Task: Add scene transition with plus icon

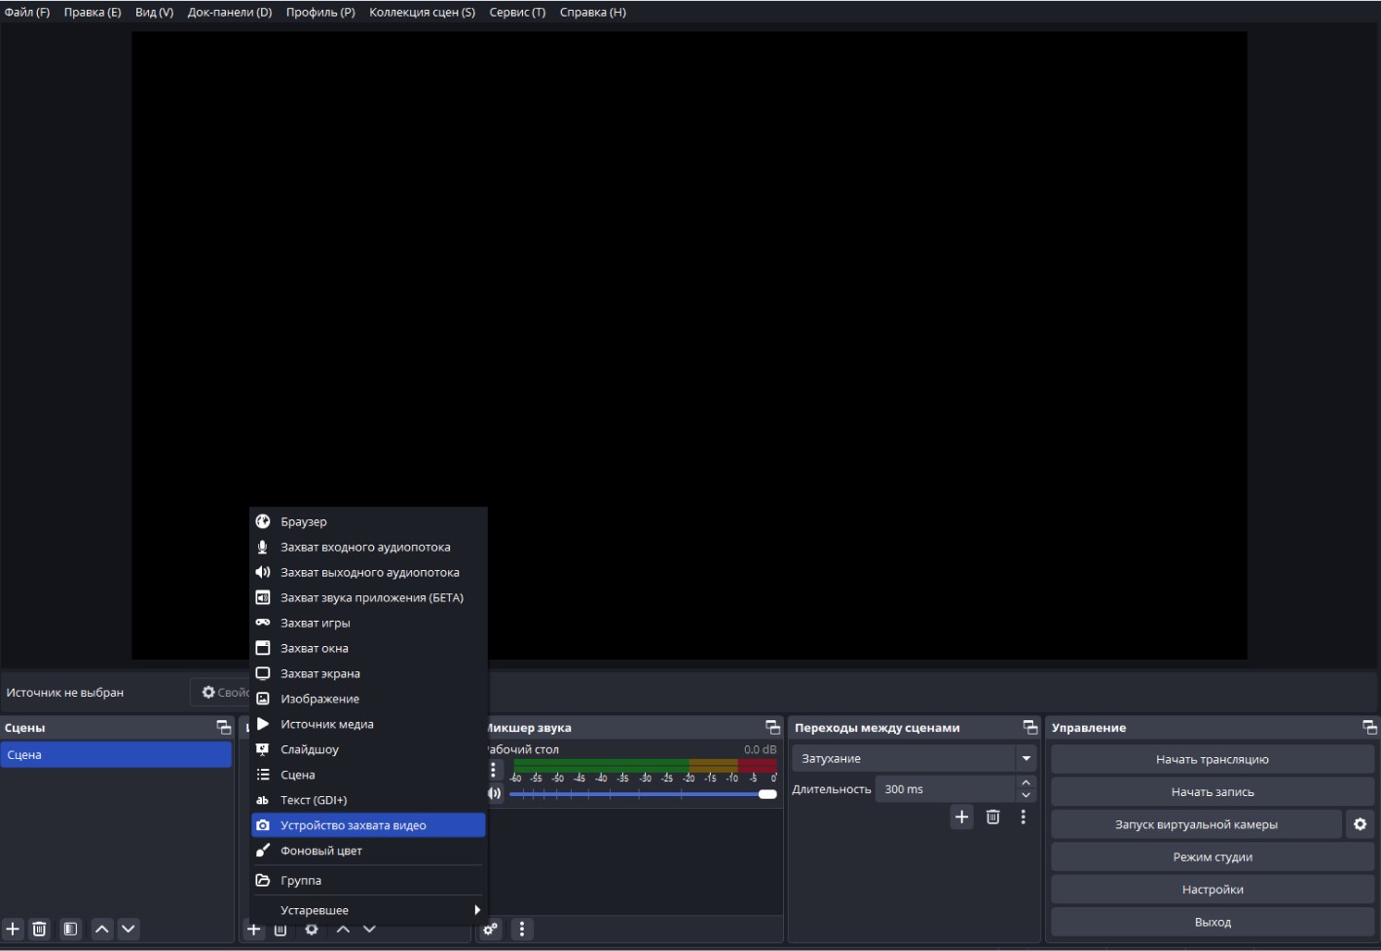Action: pyautogui.click(x=962, y=818)
